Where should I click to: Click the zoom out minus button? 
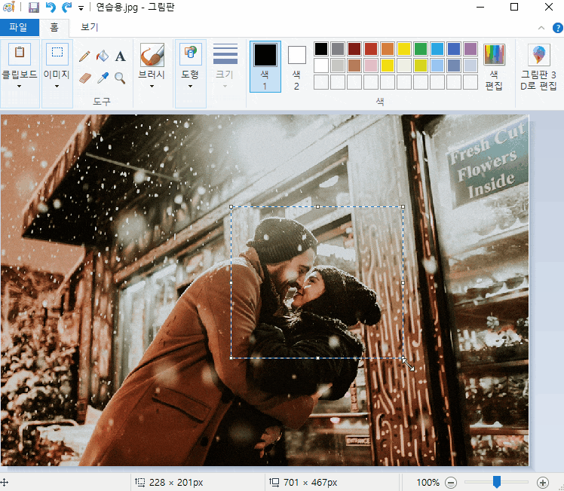pyautogui.click(x=451, y=483)
